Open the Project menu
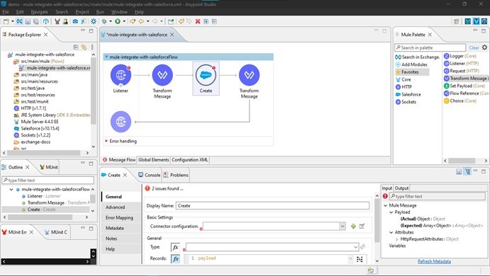Image resolution: width=490 pixels, height=276 pixels. (x=82, y=12)
